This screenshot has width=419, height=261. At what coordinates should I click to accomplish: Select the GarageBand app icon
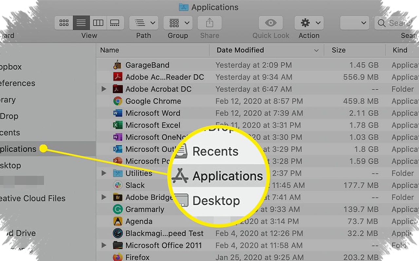coord(118,65)
